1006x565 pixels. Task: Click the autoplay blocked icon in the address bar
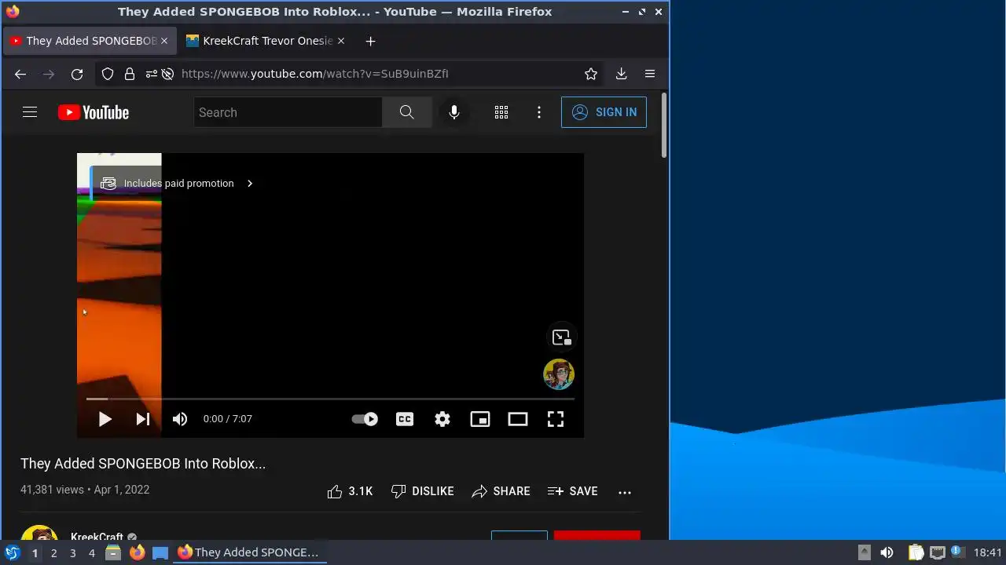[x=167, y=74]
